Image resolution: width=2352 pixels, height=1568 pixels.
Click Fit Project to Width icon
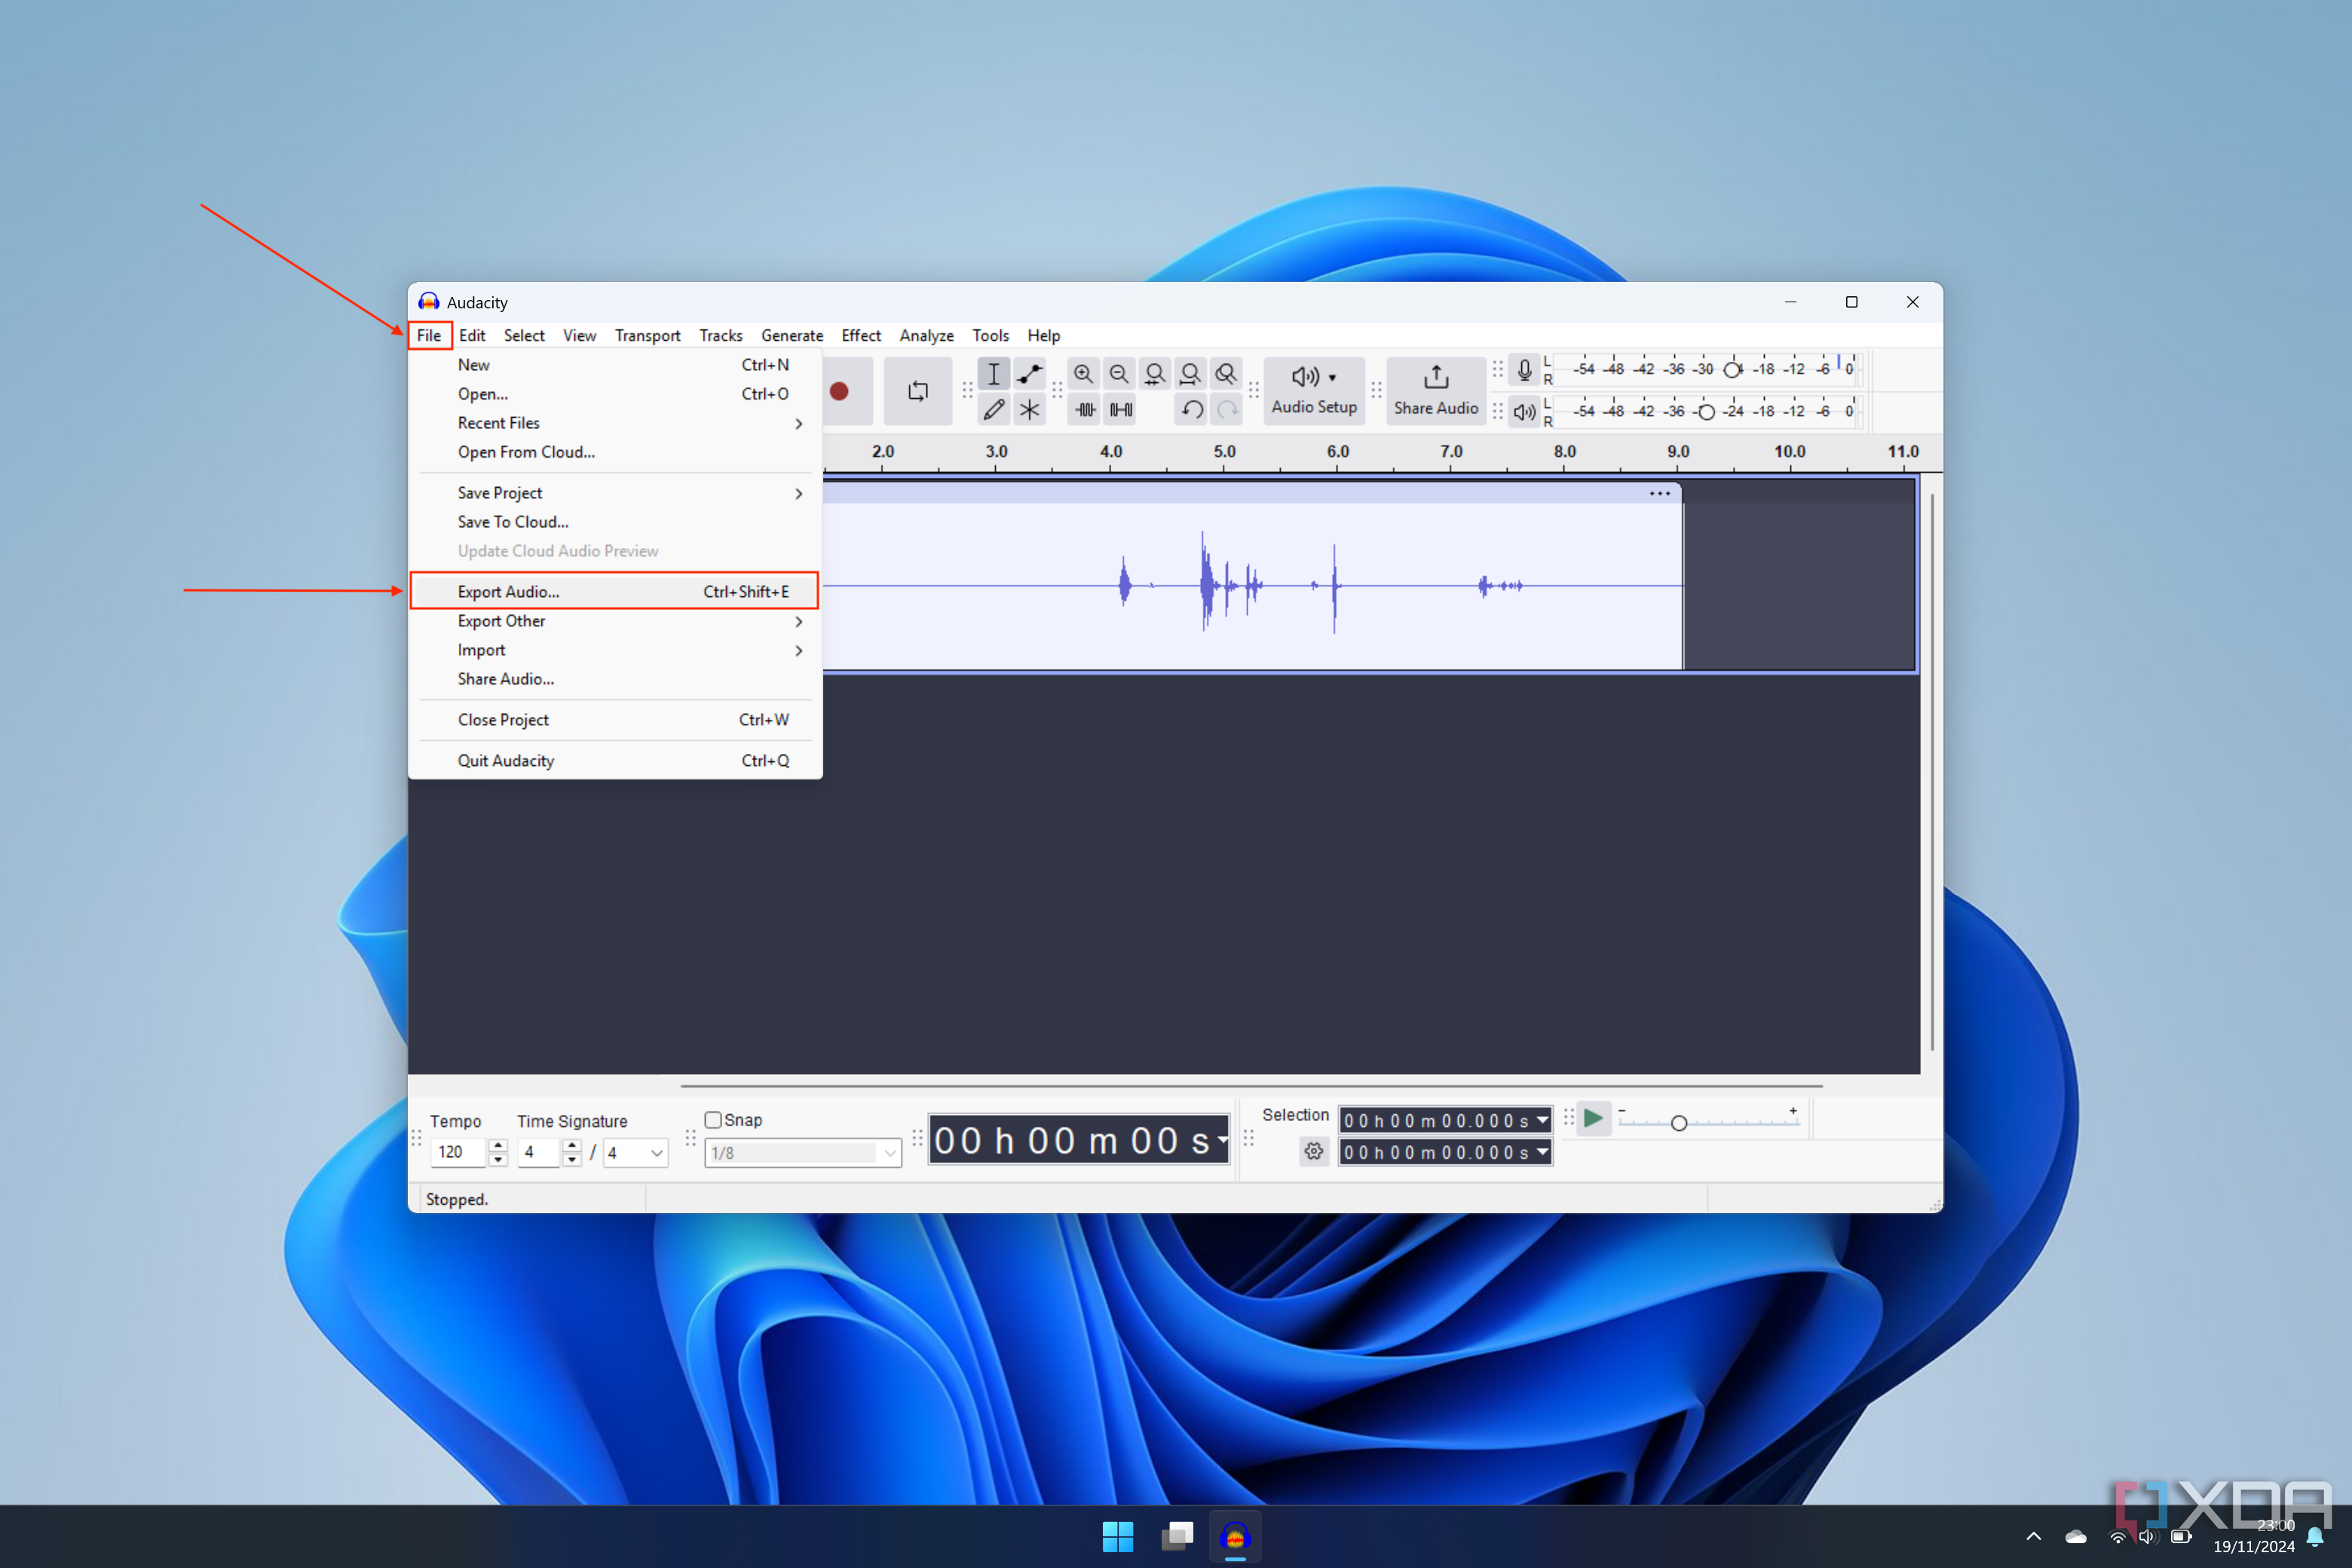click(1190, 374)
